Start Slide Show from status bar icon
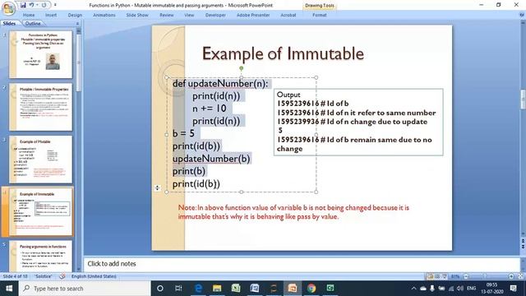Viewport: 526px width, 296px height. click(x=445, y=276)
